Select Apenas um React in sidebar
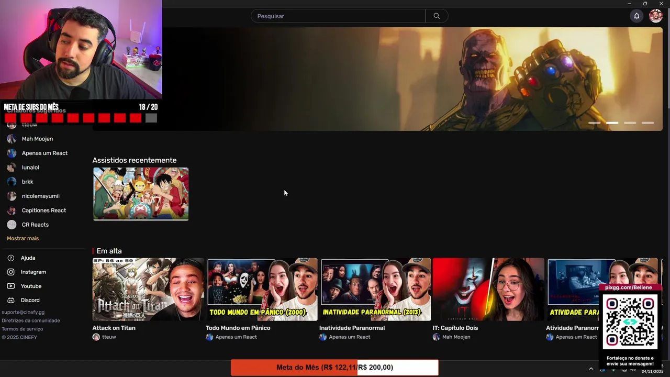The image size is (670, 377). click(44, 153)
